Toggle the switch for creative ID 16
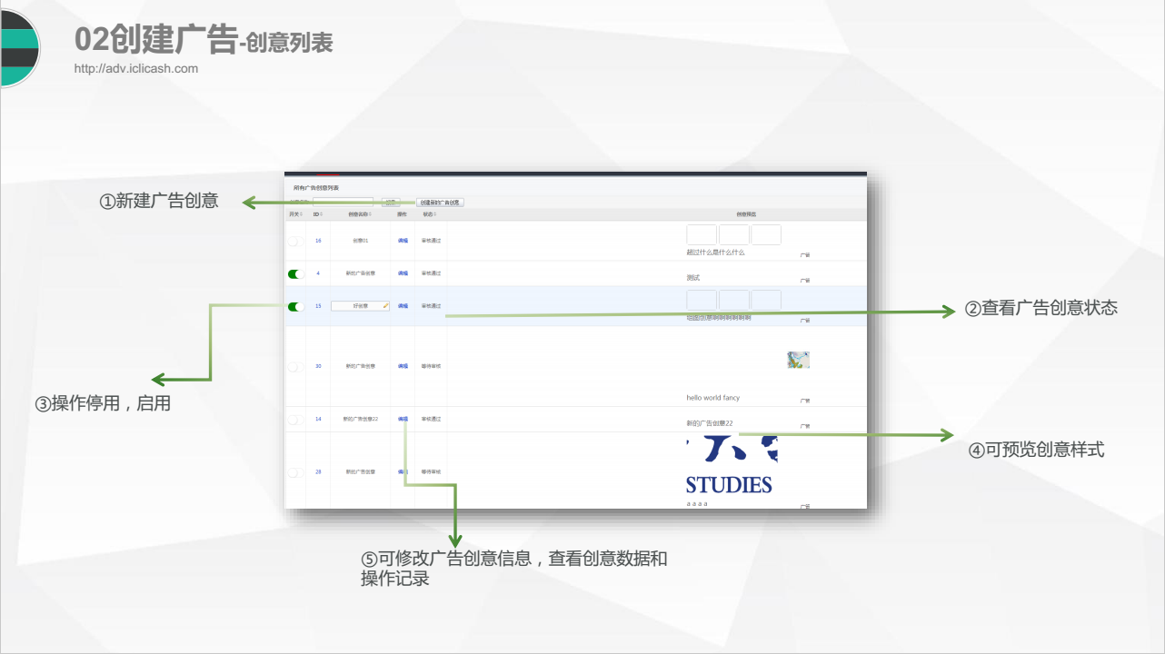 295,241
